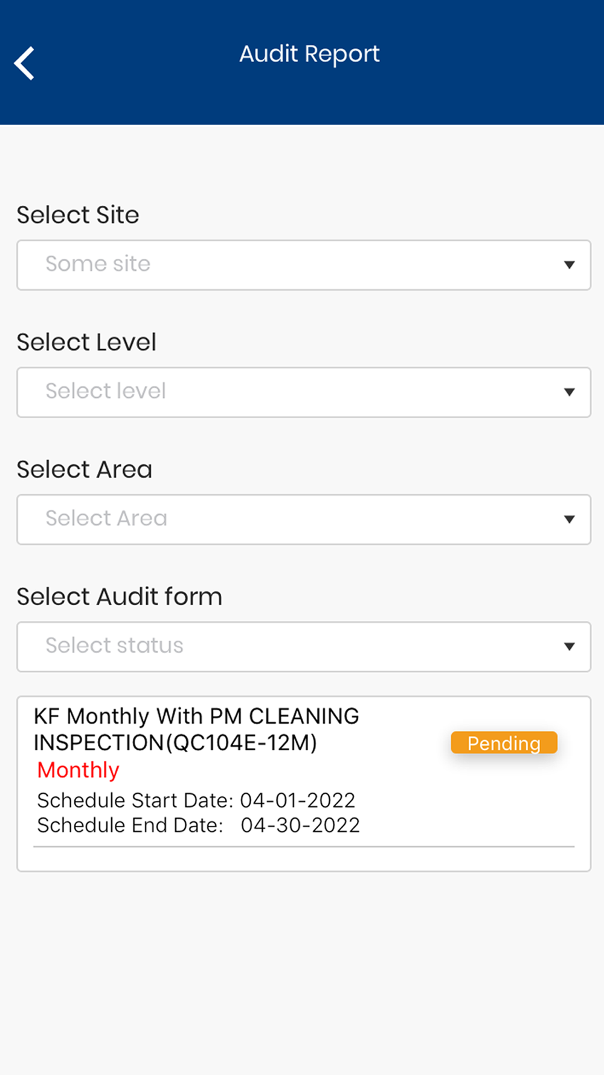Image resolution: width=604 pixels, height=1075 pixels.
Task: Click the Select Area label
Action: pyautogui.click(x=85, y=470)
